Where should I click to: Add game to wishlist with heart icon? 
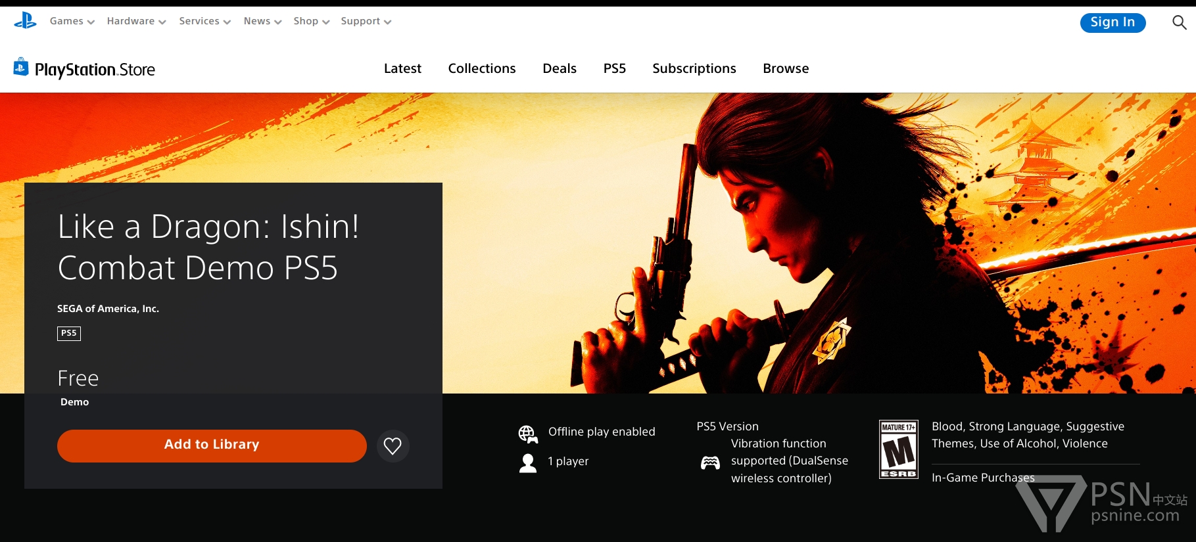pos(393,446)
